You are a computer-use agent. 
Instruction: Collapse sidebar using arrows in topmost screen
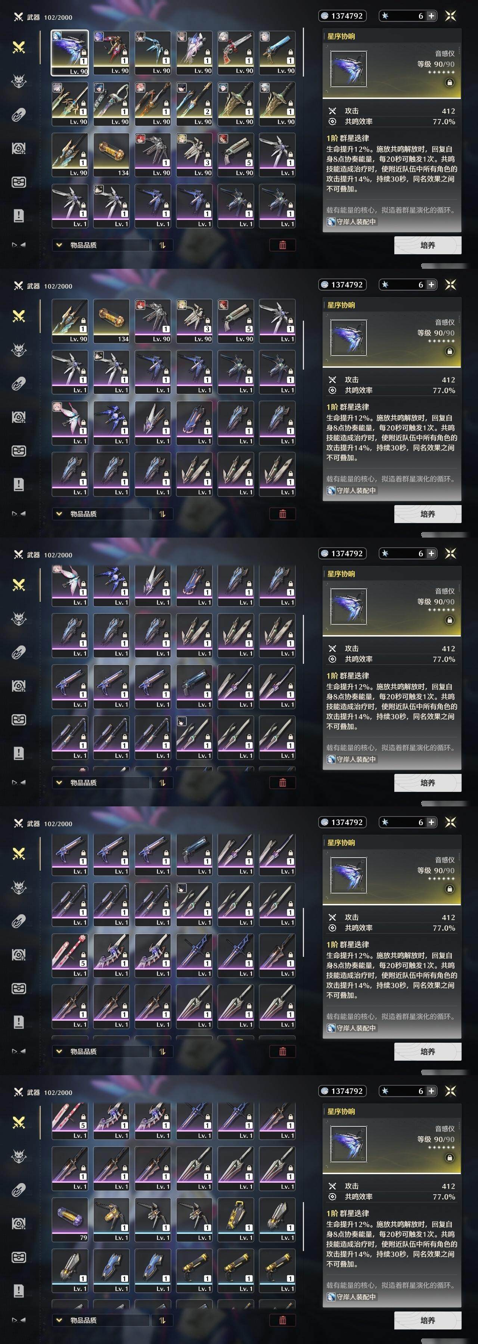coord(19,245)
